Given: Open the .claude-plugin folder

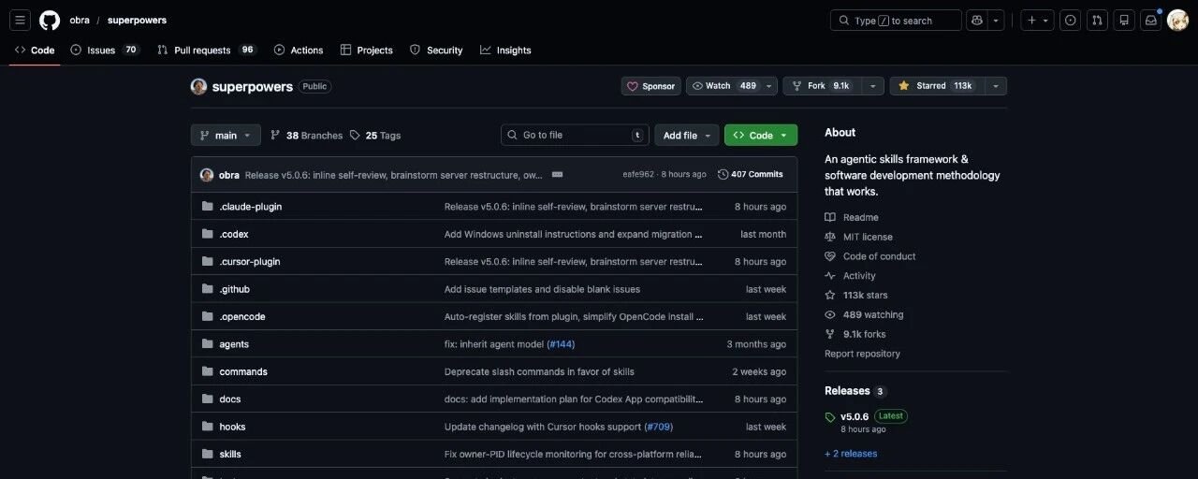Looking at the screenshot, I should tap(250, 207).
